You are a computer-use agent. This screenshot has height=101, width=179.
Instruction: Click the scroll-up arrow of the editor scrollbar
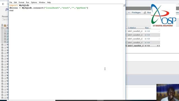pos(124,5)
